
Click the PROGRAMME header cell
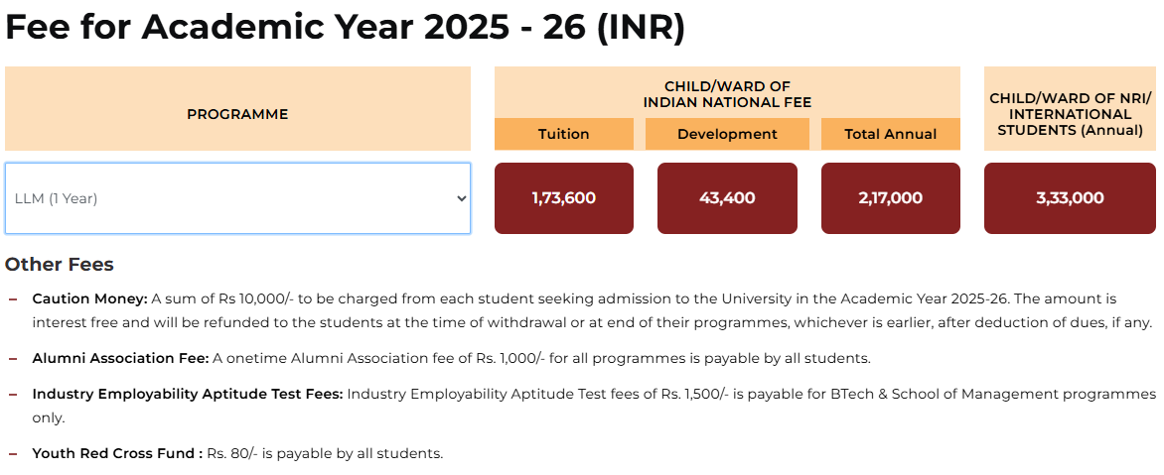[237, 114]
